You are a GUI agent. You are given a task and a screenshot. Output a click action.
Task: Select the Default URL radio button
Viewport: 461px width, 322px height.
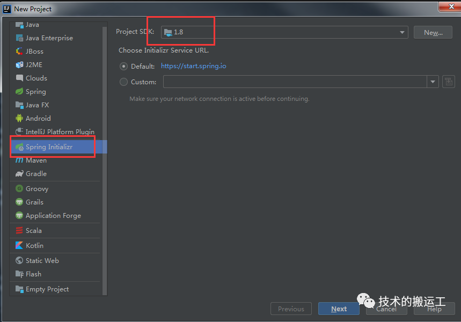pyautogui.click(x=124, y=66)
